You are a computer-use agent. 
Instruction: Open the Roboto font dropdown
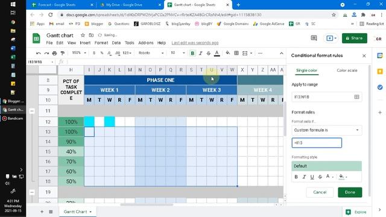coord(151,53)
